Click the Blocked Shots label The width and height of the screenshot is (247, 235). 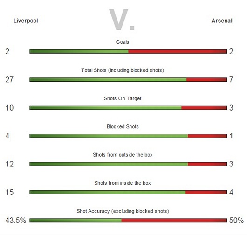click(x=123, y=126)
